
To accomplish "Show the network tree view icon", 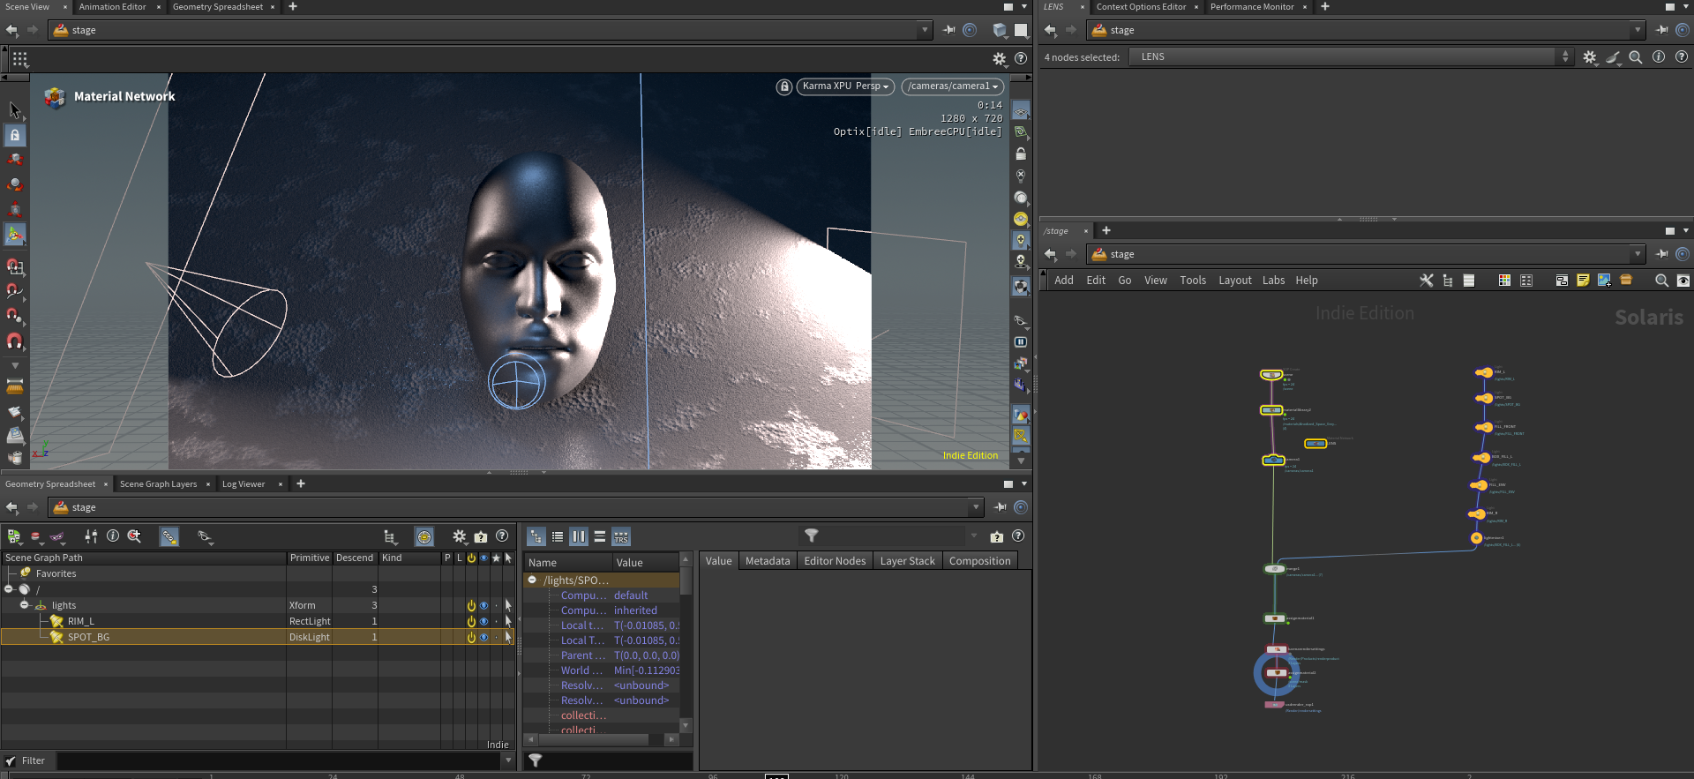I will point(1448,281).
